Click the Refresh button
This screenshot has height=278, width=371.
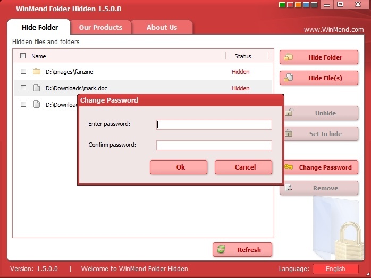click(x=242, y=250)
